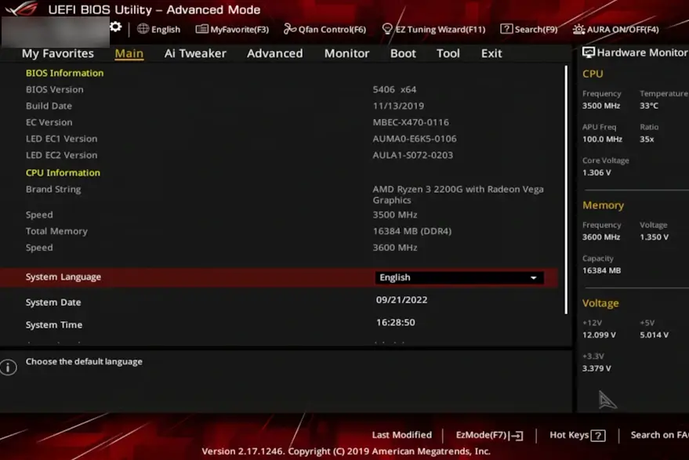Click the System Time value 16:28:50
The height and width of the screenshot is (460, 689).
pyautogui.click(x=396, y=323)
